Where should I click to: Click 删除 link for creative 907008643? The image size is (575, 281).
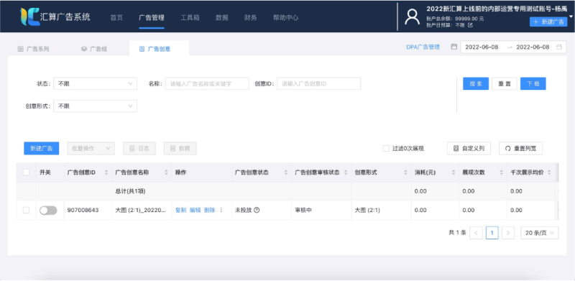209,210
